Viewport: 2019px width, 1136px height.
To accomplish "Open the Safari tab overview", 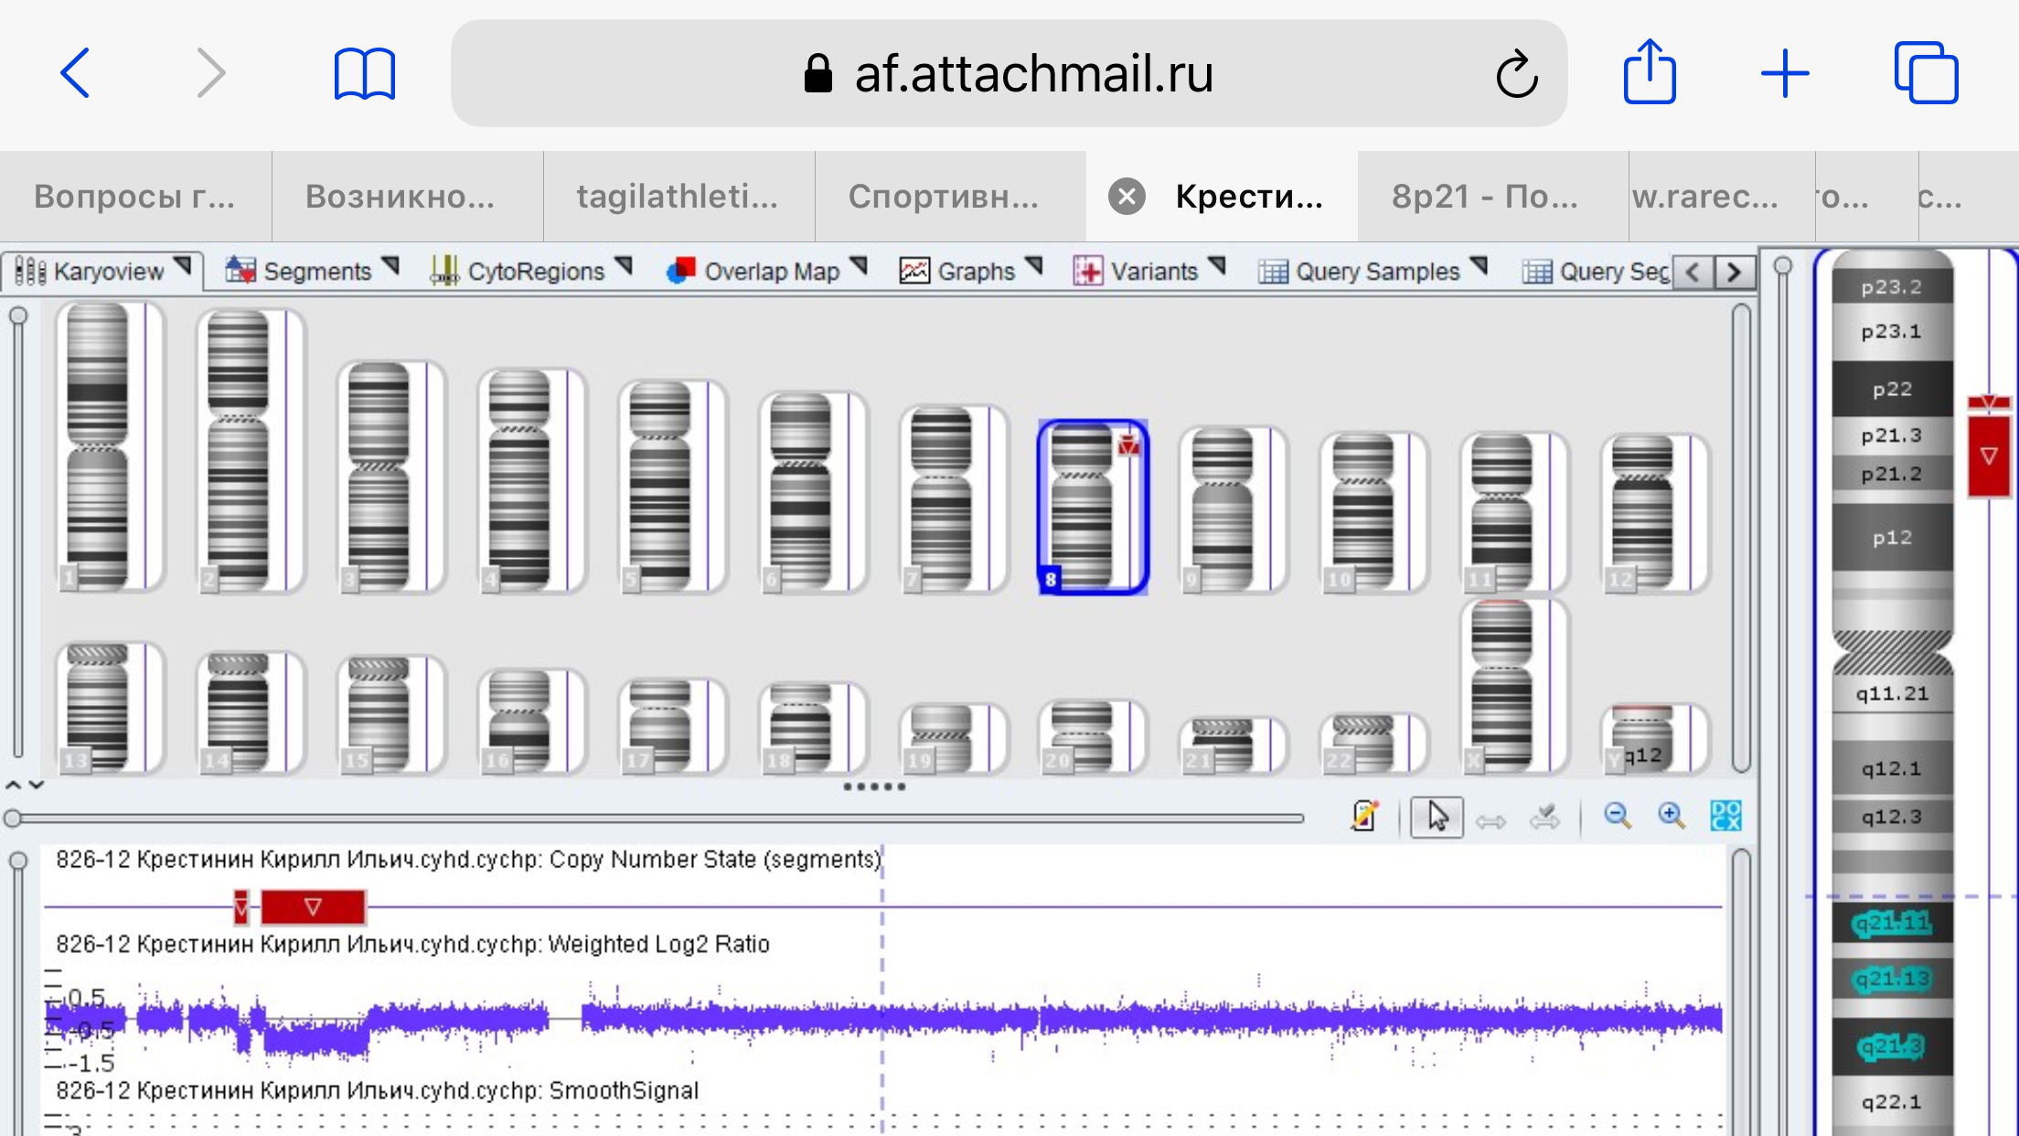I will pos(1926,73).
